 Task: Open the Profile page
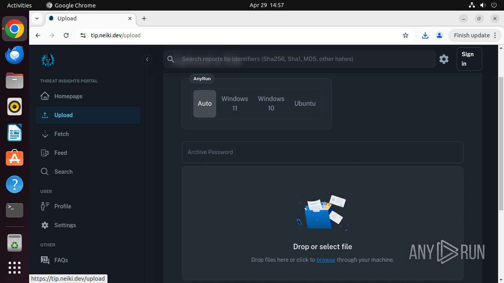point(88,206)
